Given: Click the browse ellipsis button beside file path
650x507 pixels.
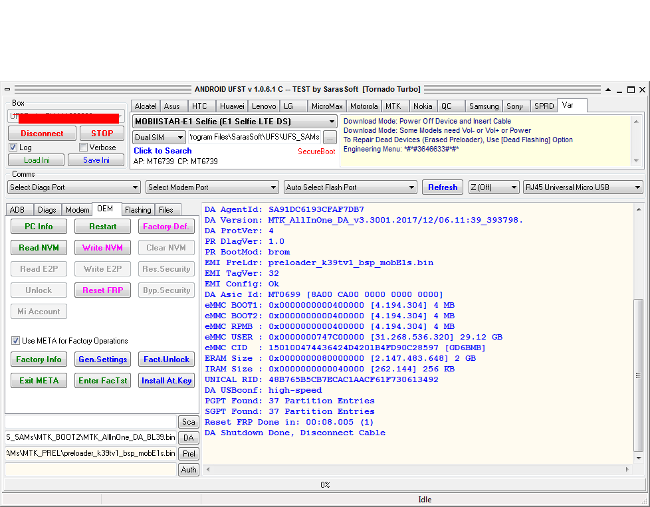Looking at the screenshot, I should tap(330, 138).
